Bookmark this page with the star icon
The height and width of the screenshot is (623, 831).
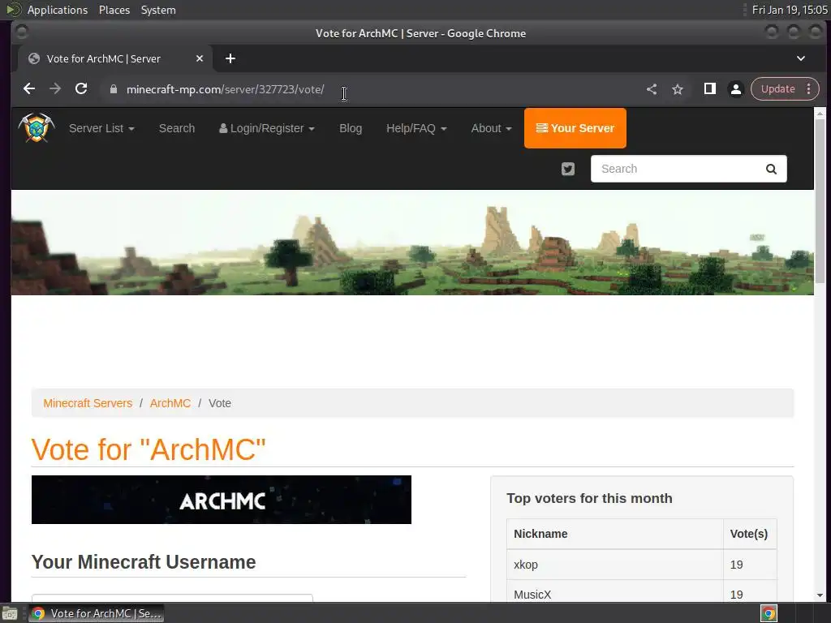point(678,89)
